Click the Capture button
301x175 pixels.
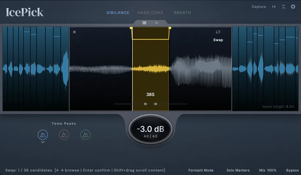[259, 7]
